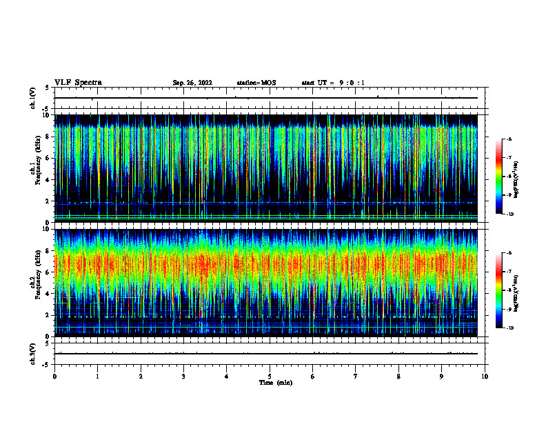Screen dimensions: 546x422
Task: Click the "-10" label on ch.1 color bar
Action: pyautogui.click(x=509, y=214)
